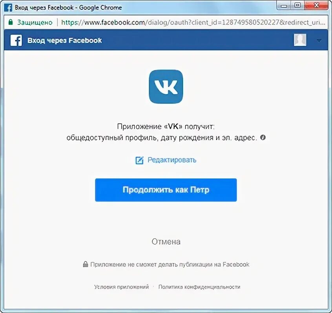Close the Facebook login popup window

[x=316, y=5]
